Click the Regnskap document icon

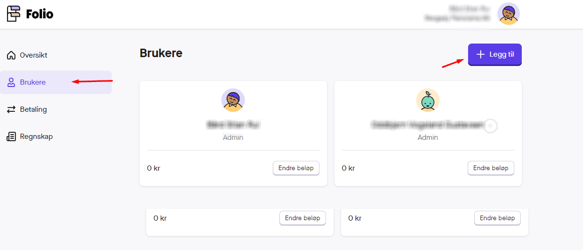pos(11,137)
